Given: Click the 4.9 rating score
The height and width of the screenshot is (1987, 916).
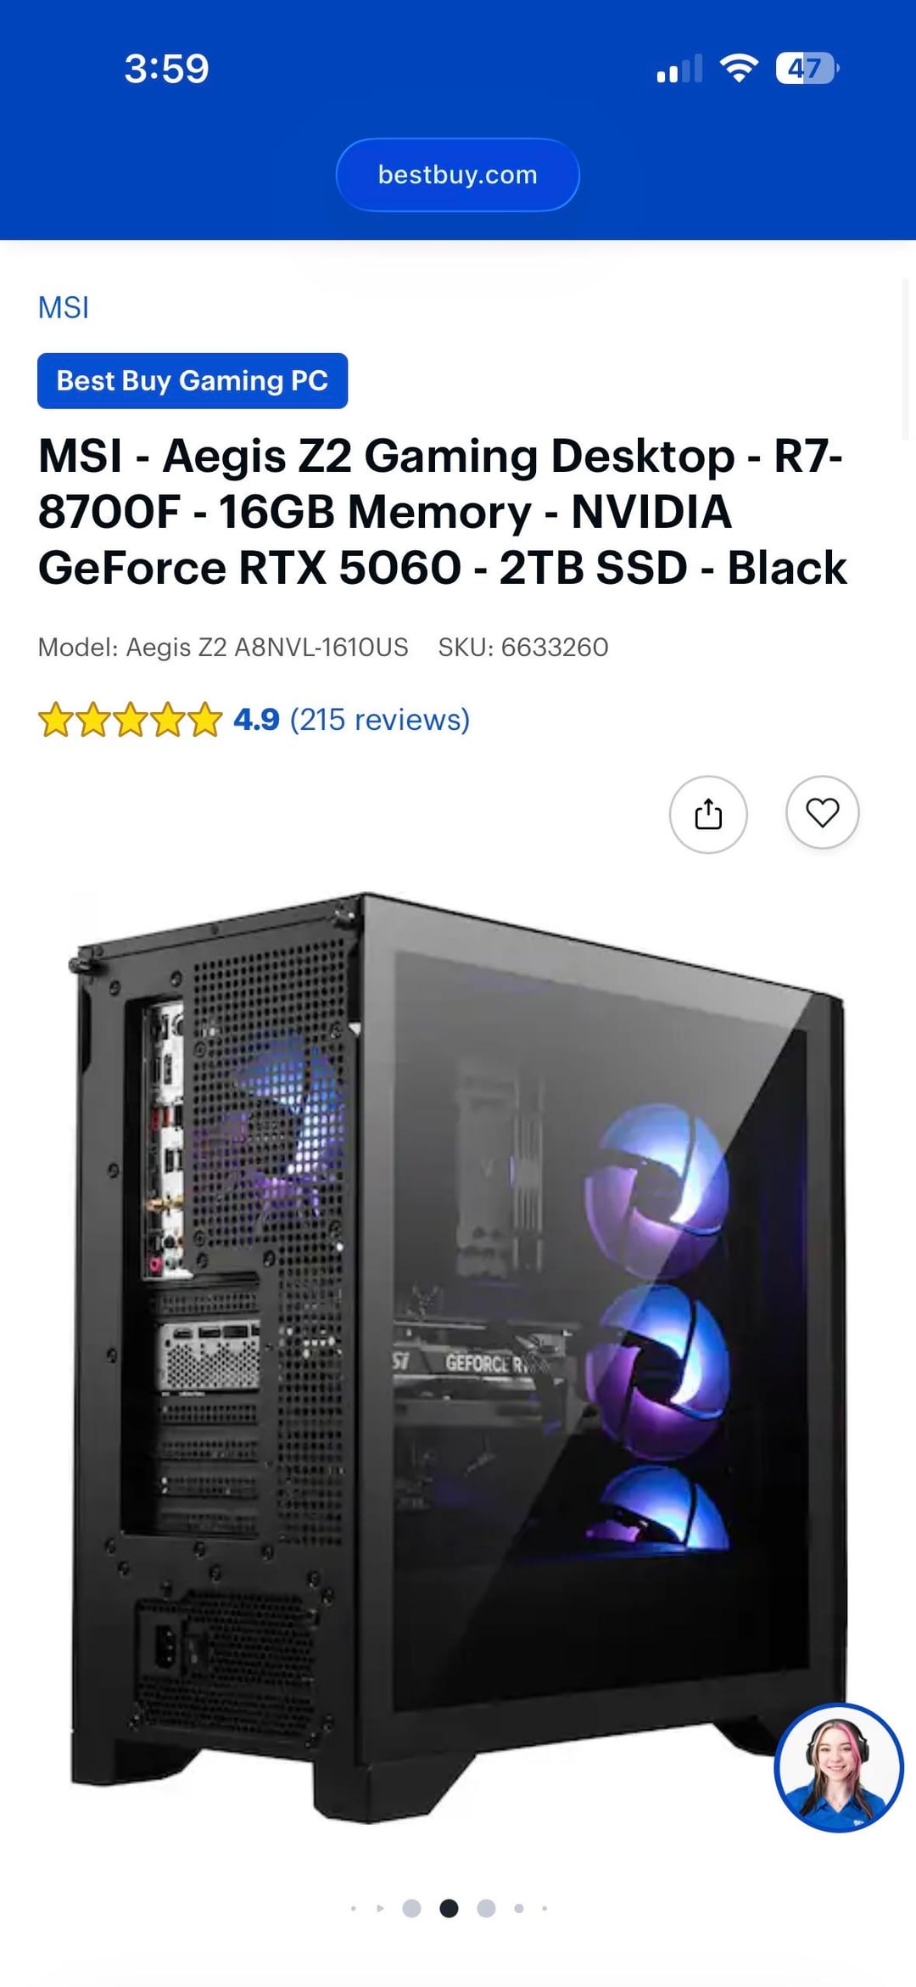Looking at the screenshot, I should coord(256,720).
